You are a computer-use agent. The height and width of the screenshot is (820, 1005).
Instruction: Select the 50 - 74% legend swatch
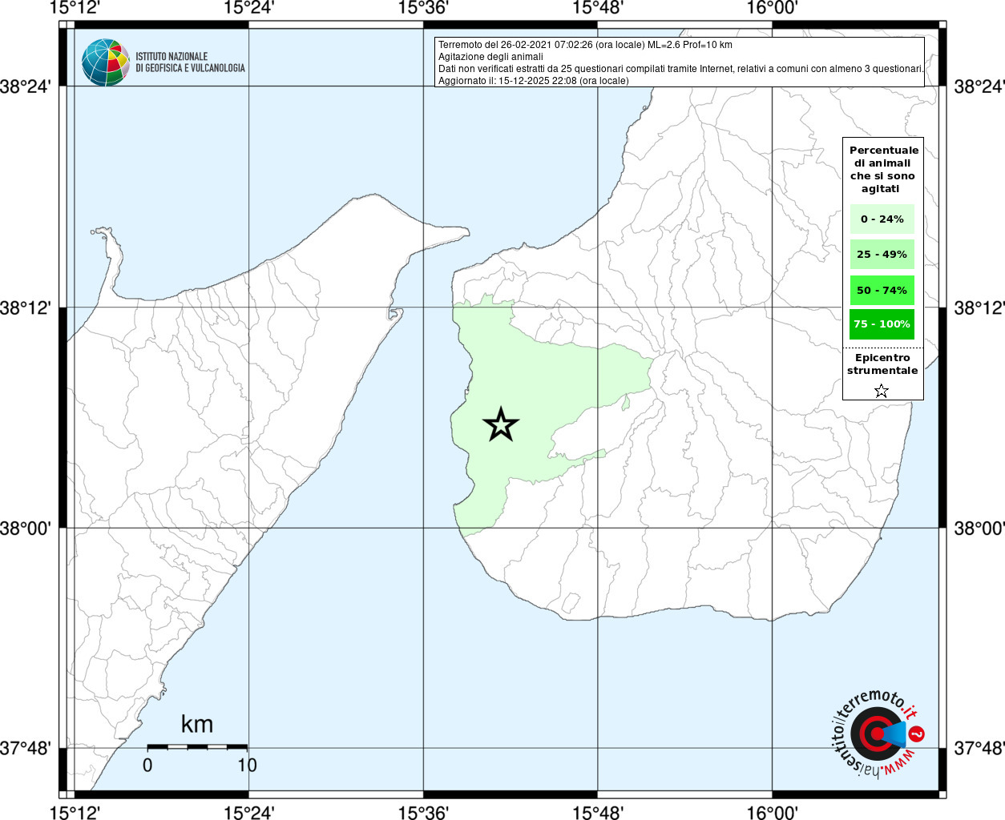(x=882, y=290)
